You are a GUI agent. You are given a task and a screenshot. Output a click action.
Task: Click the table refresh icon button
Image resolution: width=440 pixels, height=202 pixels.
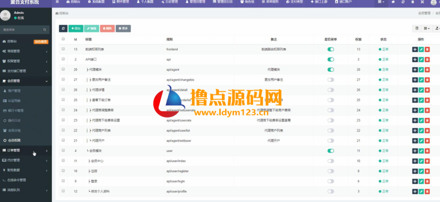(63, 28)
